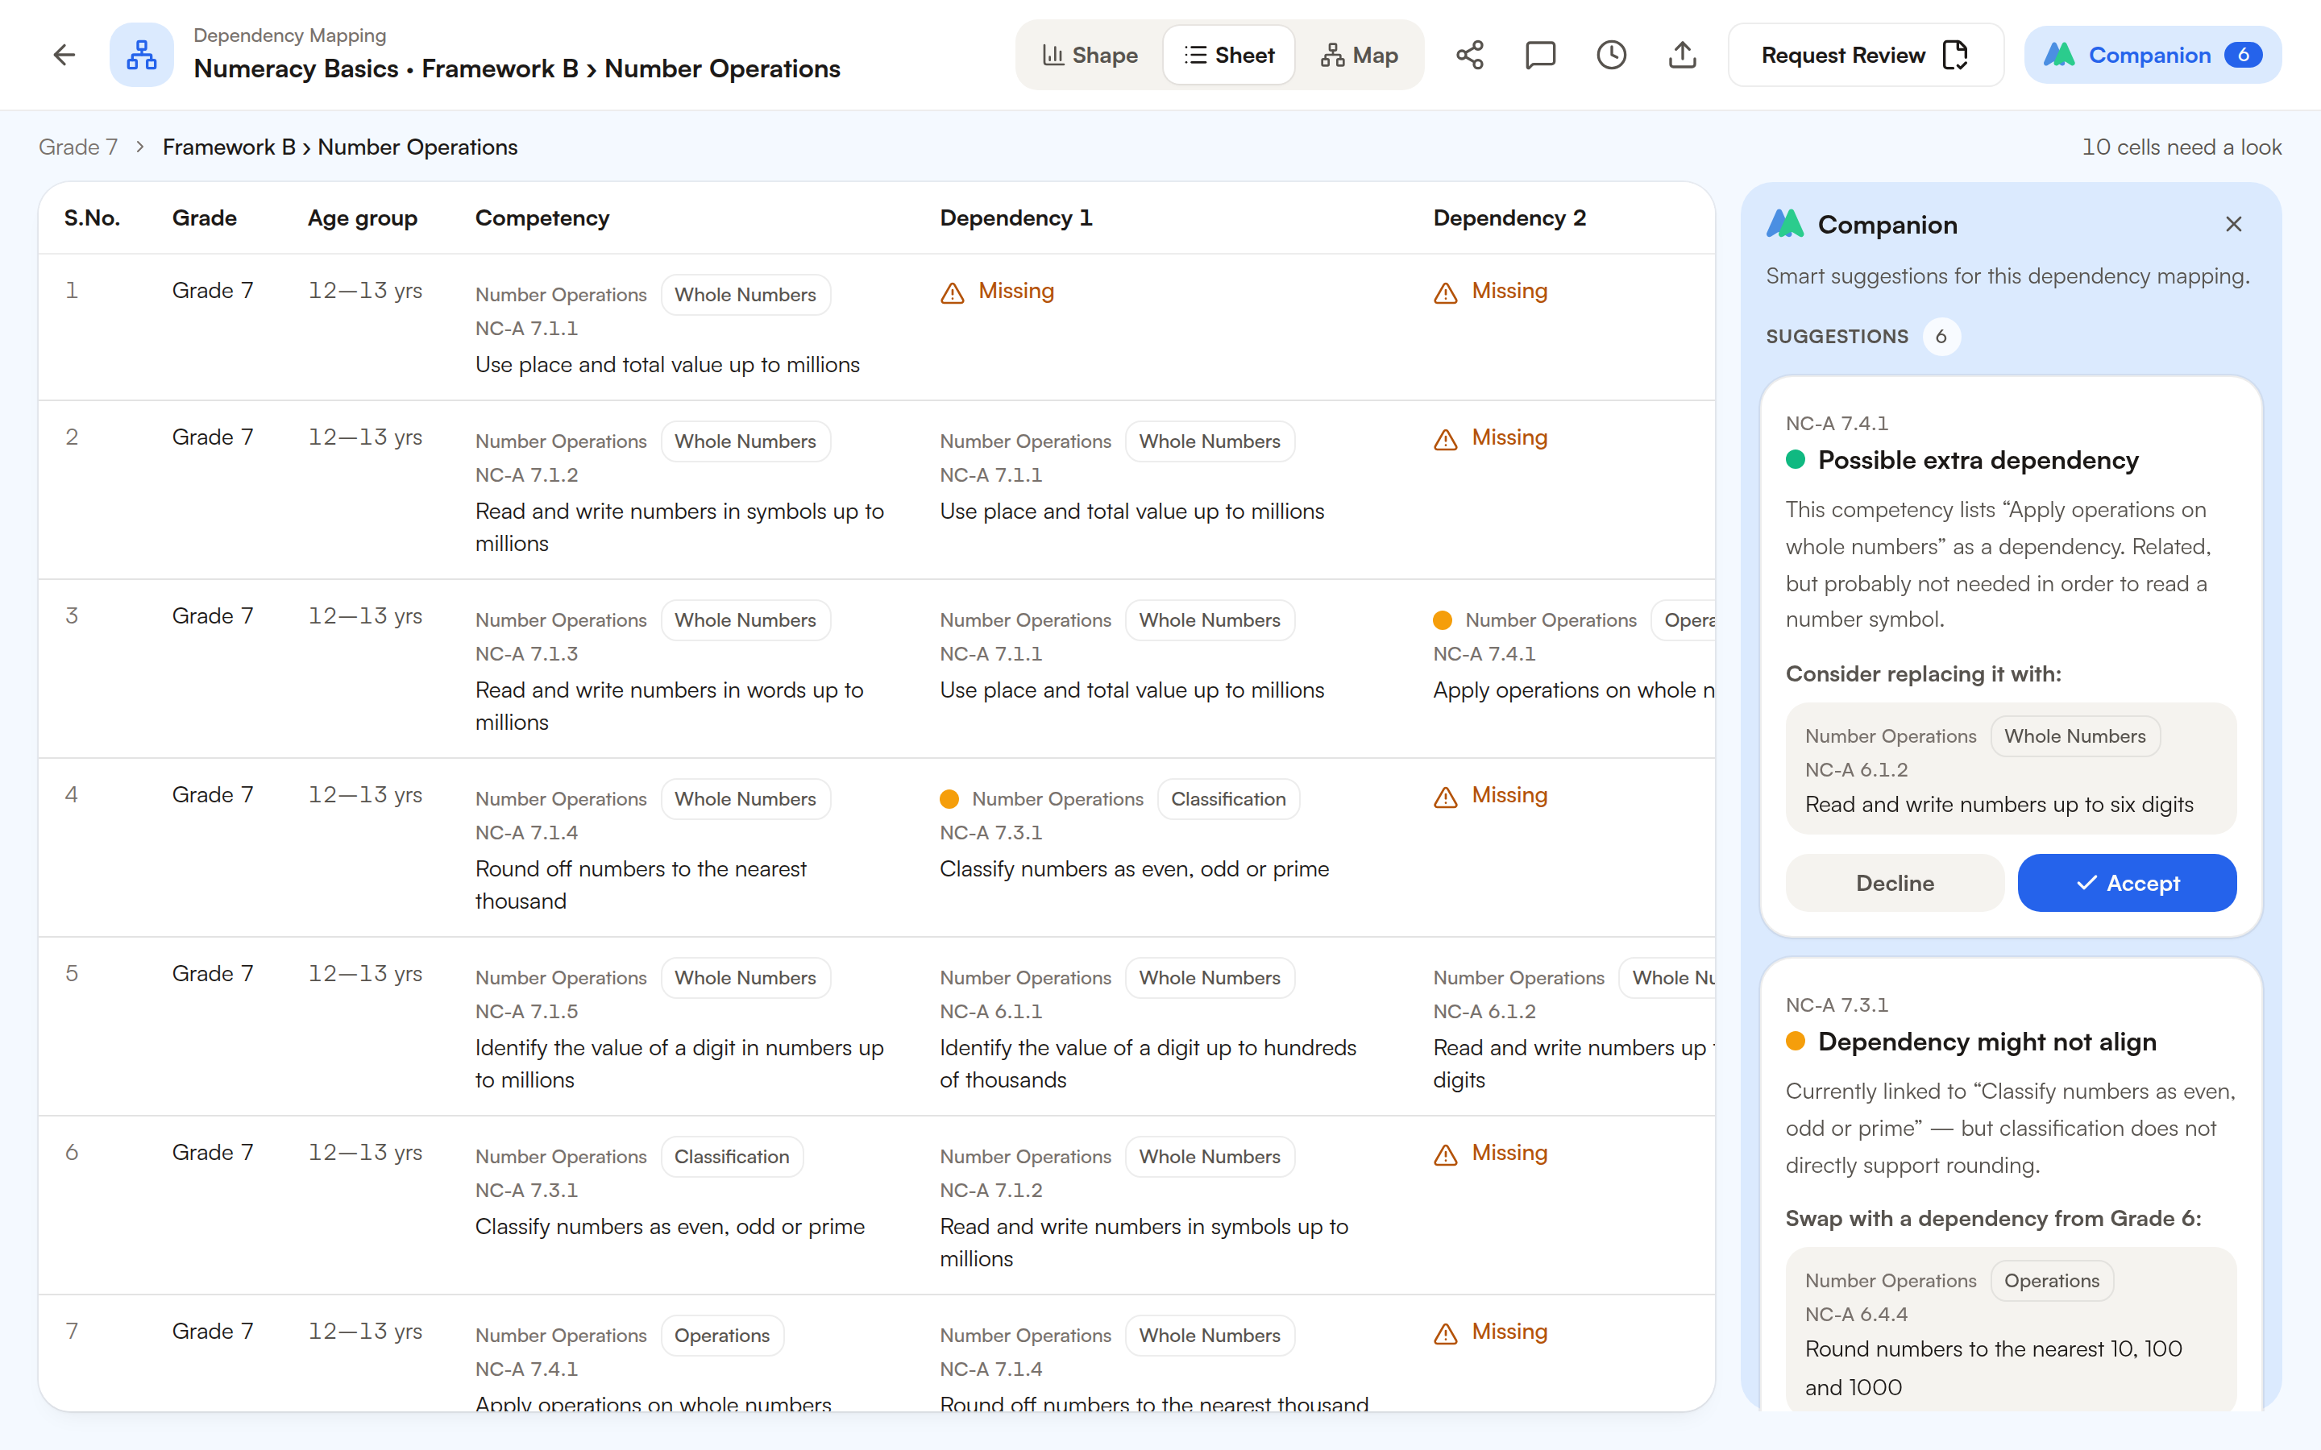Click the Dependency 1 column header

point(1015,217)
